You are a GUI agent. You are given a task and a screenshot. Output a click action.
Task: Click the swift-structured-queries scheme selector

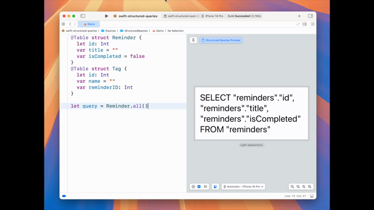181,16
